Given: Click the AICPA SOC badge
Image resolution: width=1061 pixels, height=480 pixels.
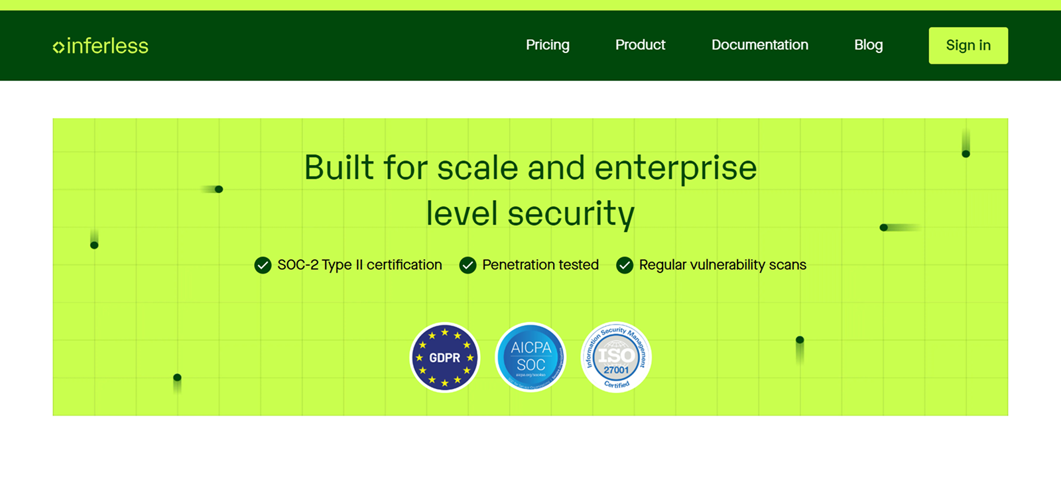Looking at the screenshot, I should point(530,357).
